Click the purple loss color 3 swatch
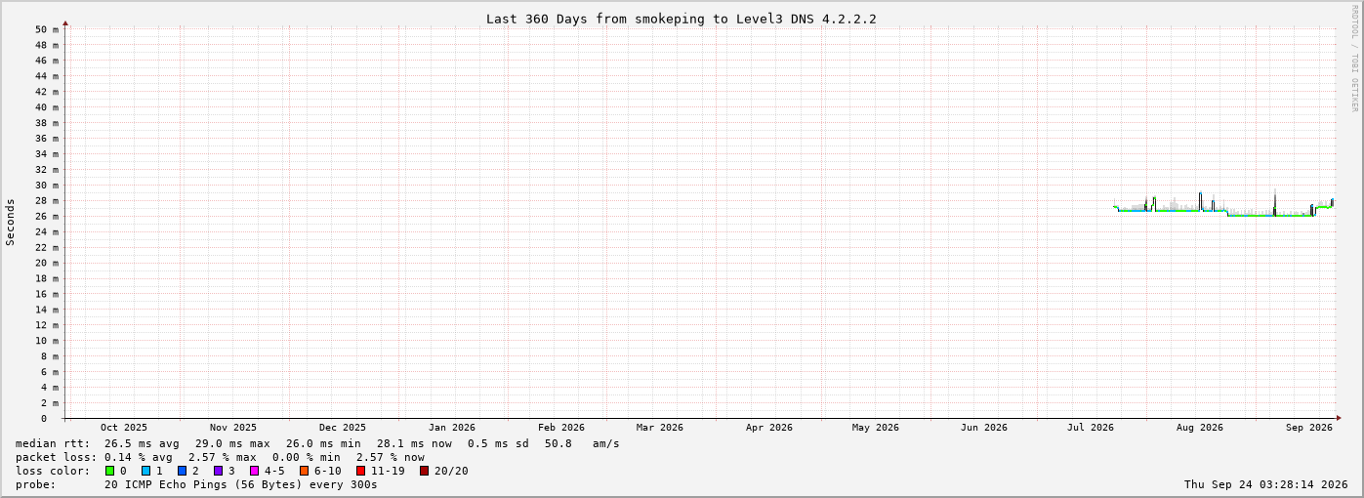 218,471
